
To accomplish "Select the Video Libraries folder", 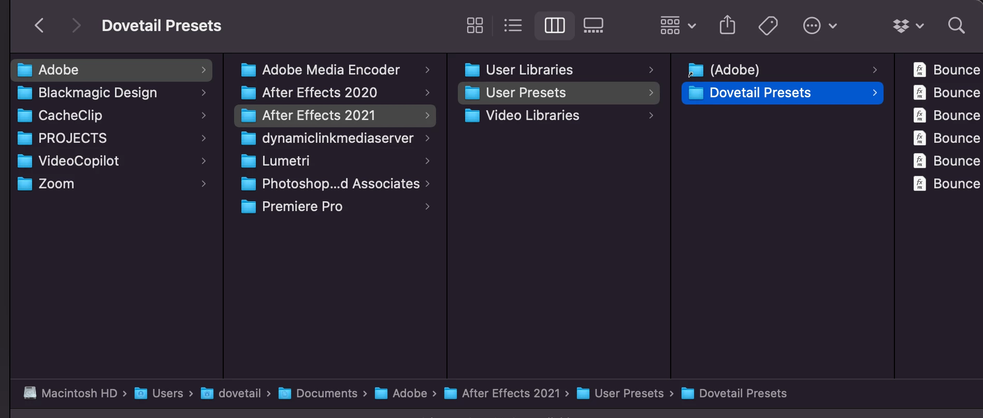I will 559,115.
